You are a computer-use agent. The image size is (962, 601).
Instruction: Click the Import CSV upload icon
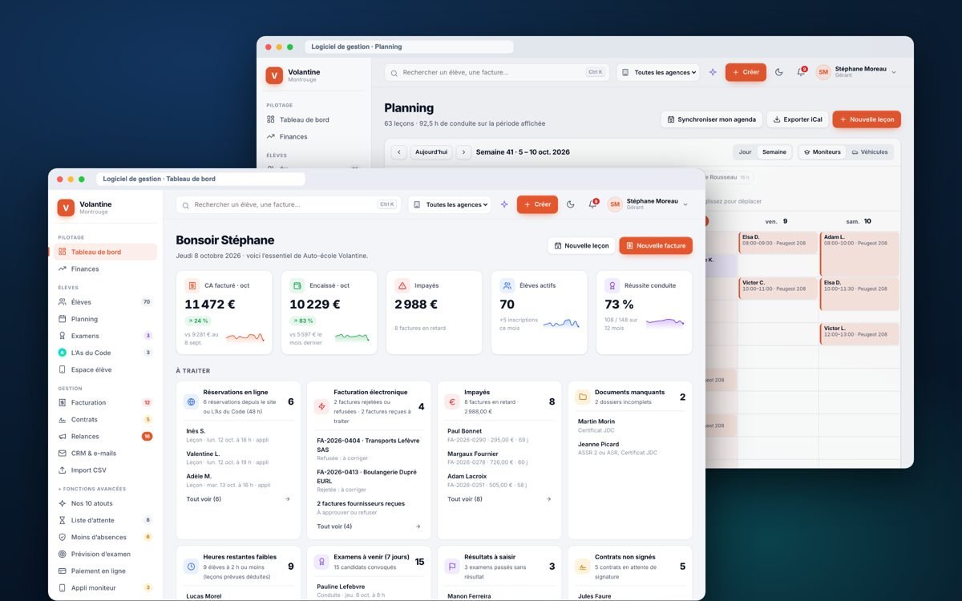(63, 470)
